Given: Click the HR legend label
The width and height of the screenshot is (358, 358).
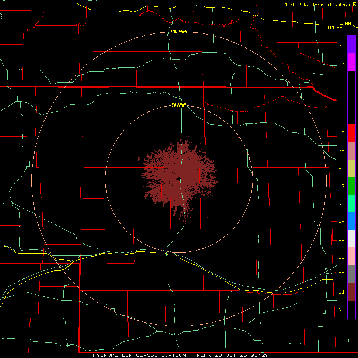Looking at the screenshot, I should 341,186.
